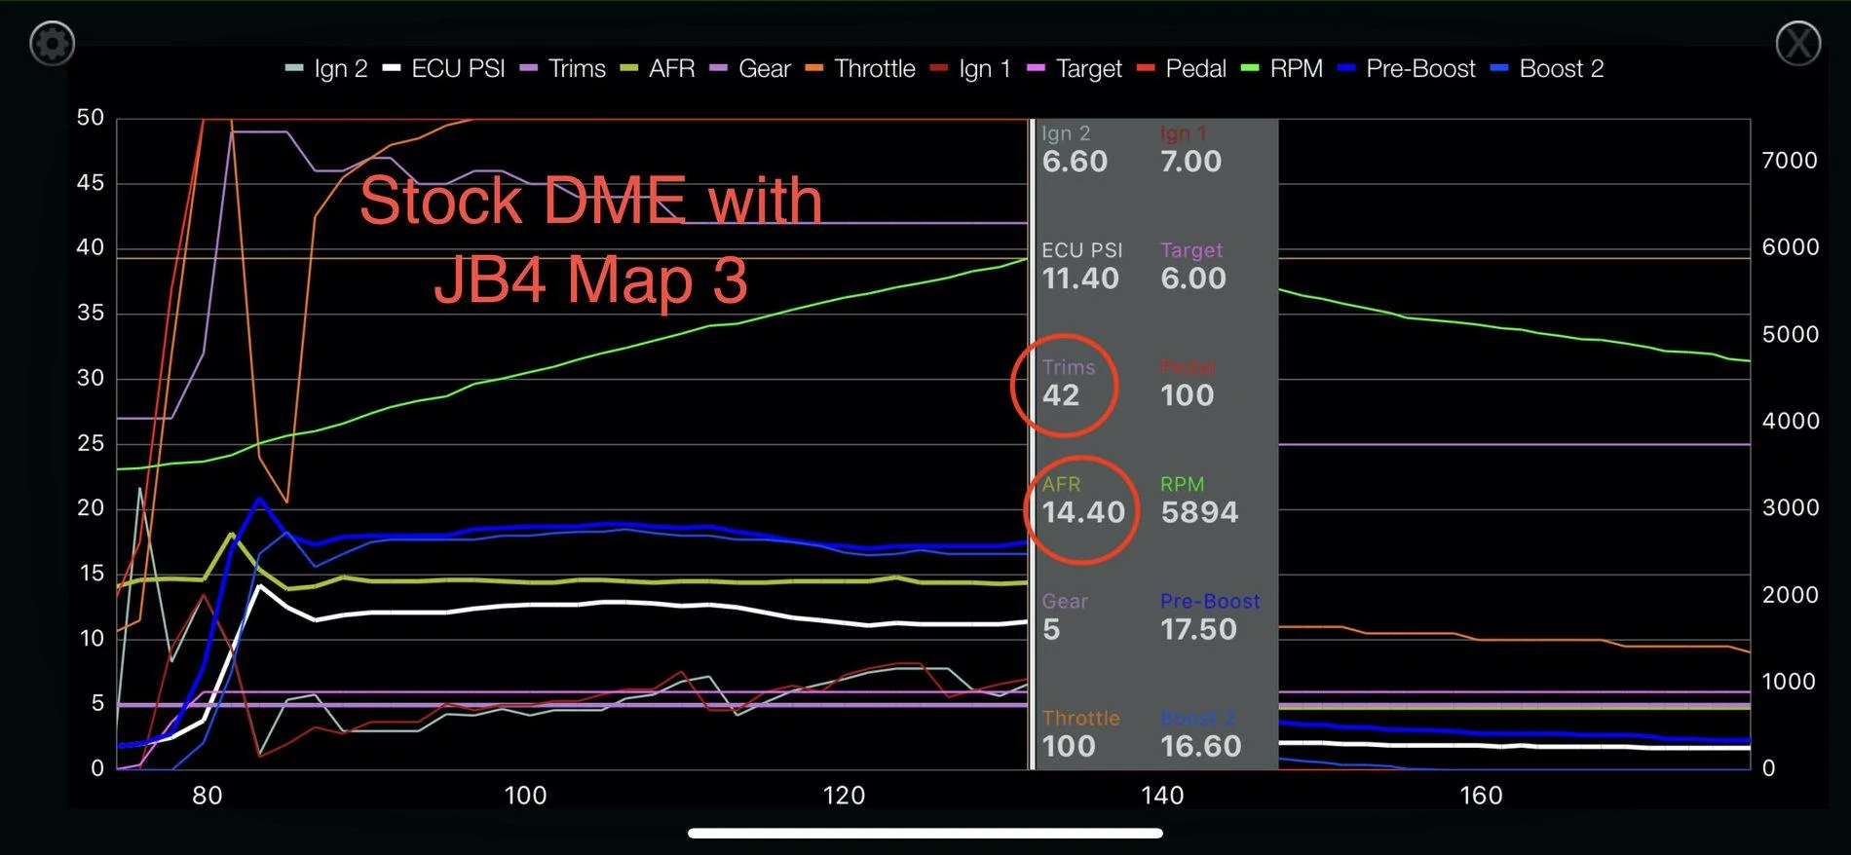Click the 1000 label on the RPM axis
Screen dimensions: 1851x855
pos(1789,682)
